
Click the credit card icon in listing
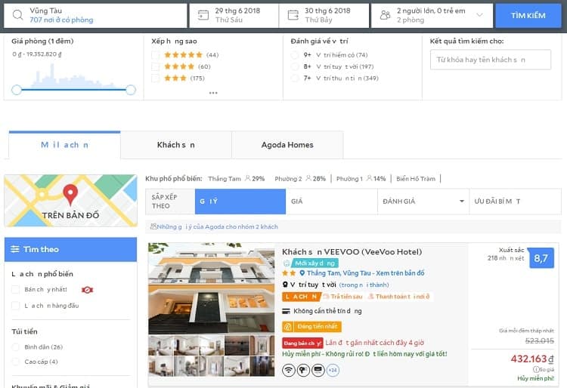286,311
